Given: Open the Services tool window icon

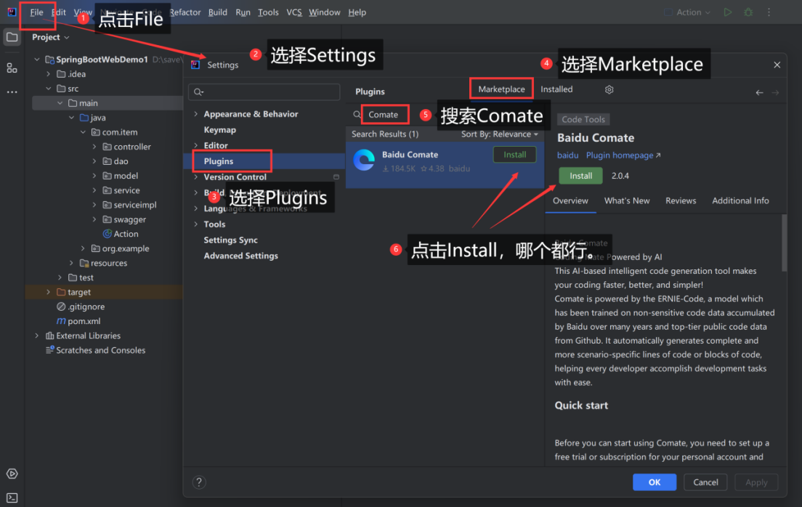Looking at the screenshot, I should point(12,474).
